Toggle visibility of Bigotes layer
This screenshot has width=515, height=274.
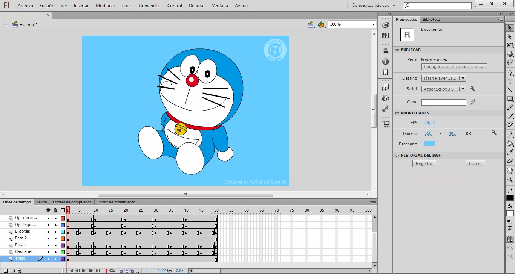(x=48, y=232)
